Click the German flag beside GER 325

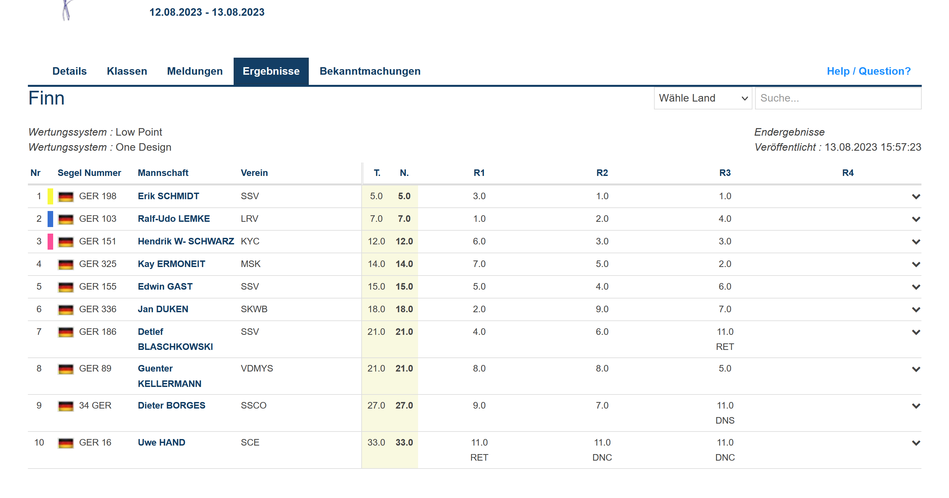coord(66,264)
